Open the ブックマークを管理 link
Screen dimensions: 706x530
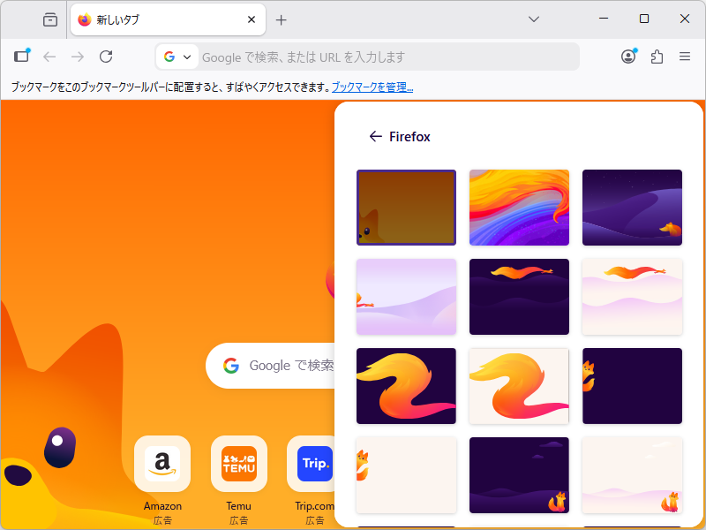tap(372, 87)
